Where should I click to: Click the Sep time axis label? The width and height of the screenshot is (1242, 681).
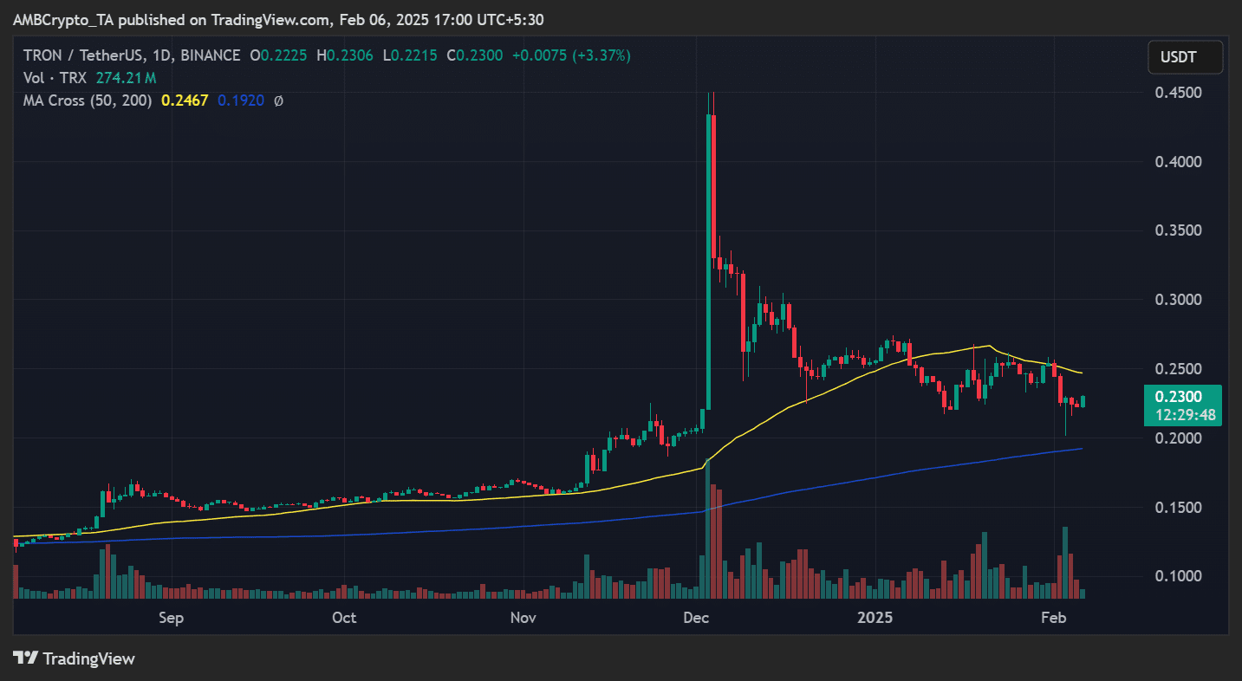click(x=172, y=618)
